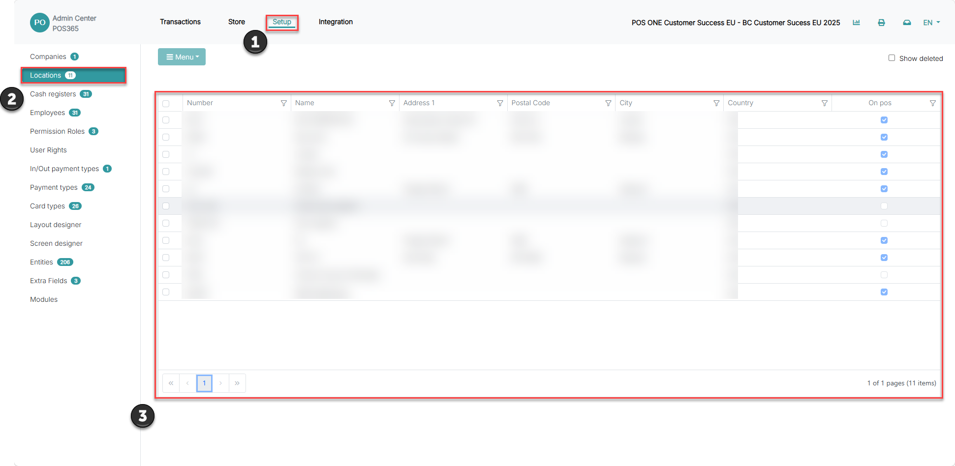955x466 pixels.
Task: Open Modules in the sidebar
Action: pos(44,299)
